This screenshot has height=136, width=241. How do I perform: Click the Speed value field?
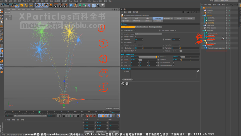tap(135, 57)
